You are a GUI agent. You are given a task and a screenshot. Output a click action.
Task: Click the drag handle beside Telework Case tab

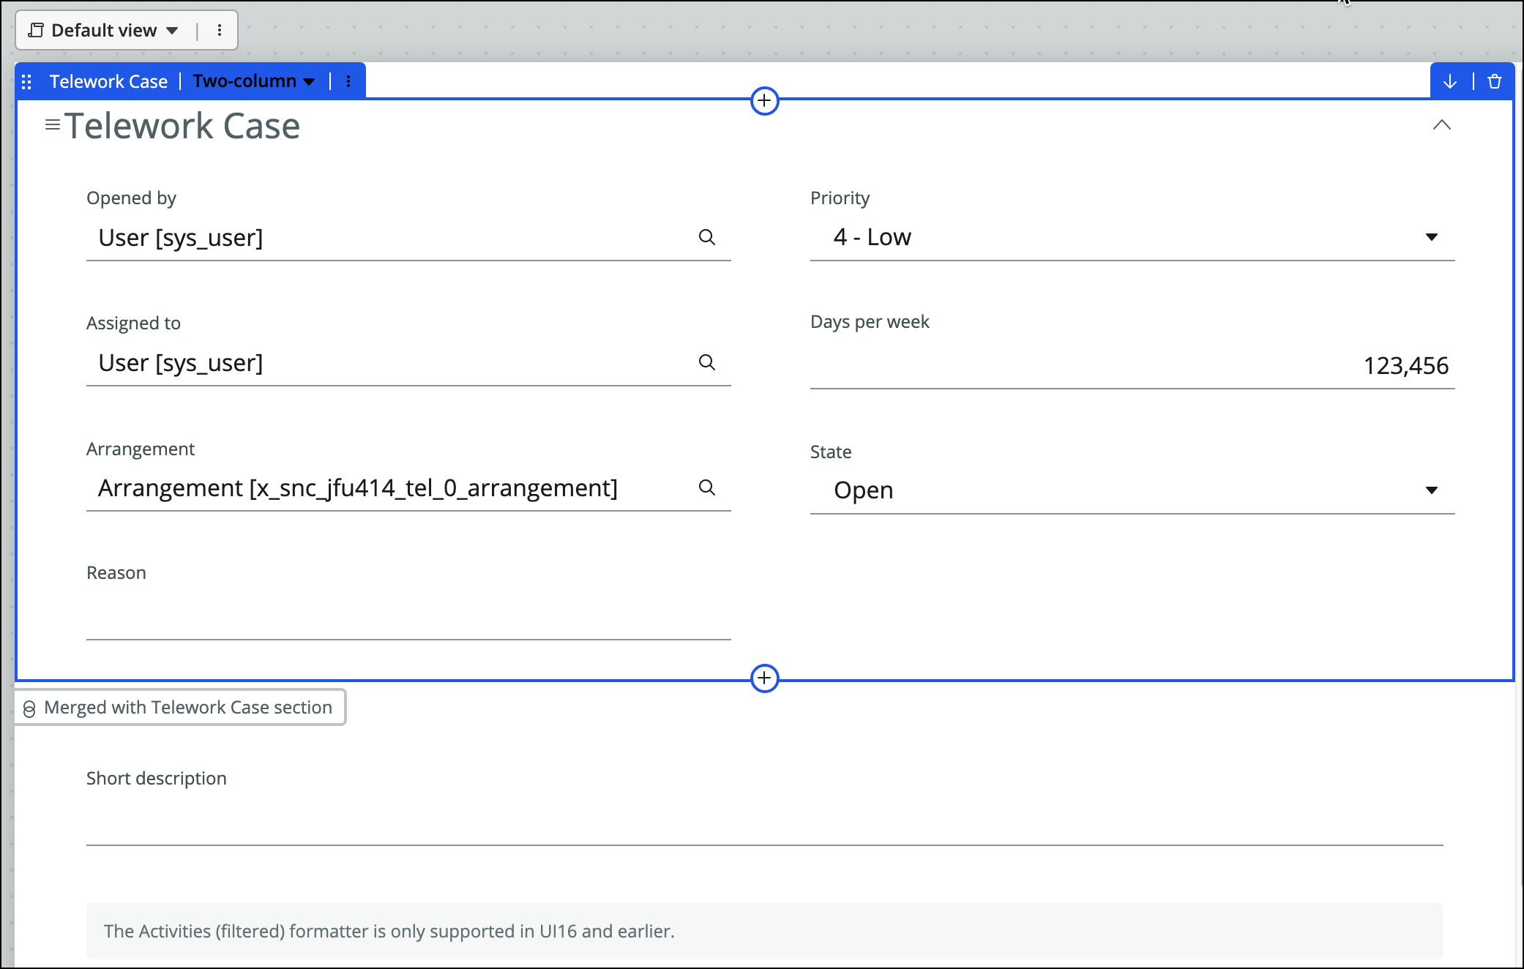[x=27, y=82]
